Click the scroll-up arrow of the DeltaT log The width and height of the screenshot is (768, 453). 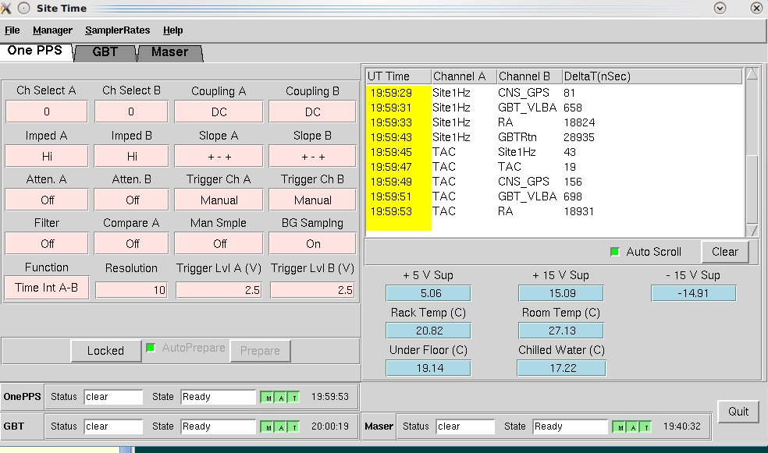point(752,74)
